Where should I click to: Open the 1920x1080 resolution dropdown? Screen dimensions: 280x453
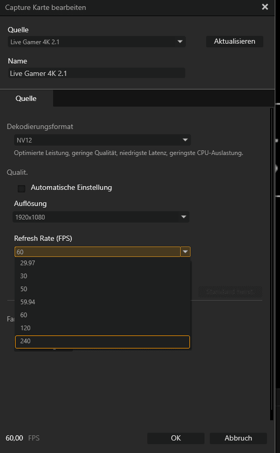[x=101, y=217]
